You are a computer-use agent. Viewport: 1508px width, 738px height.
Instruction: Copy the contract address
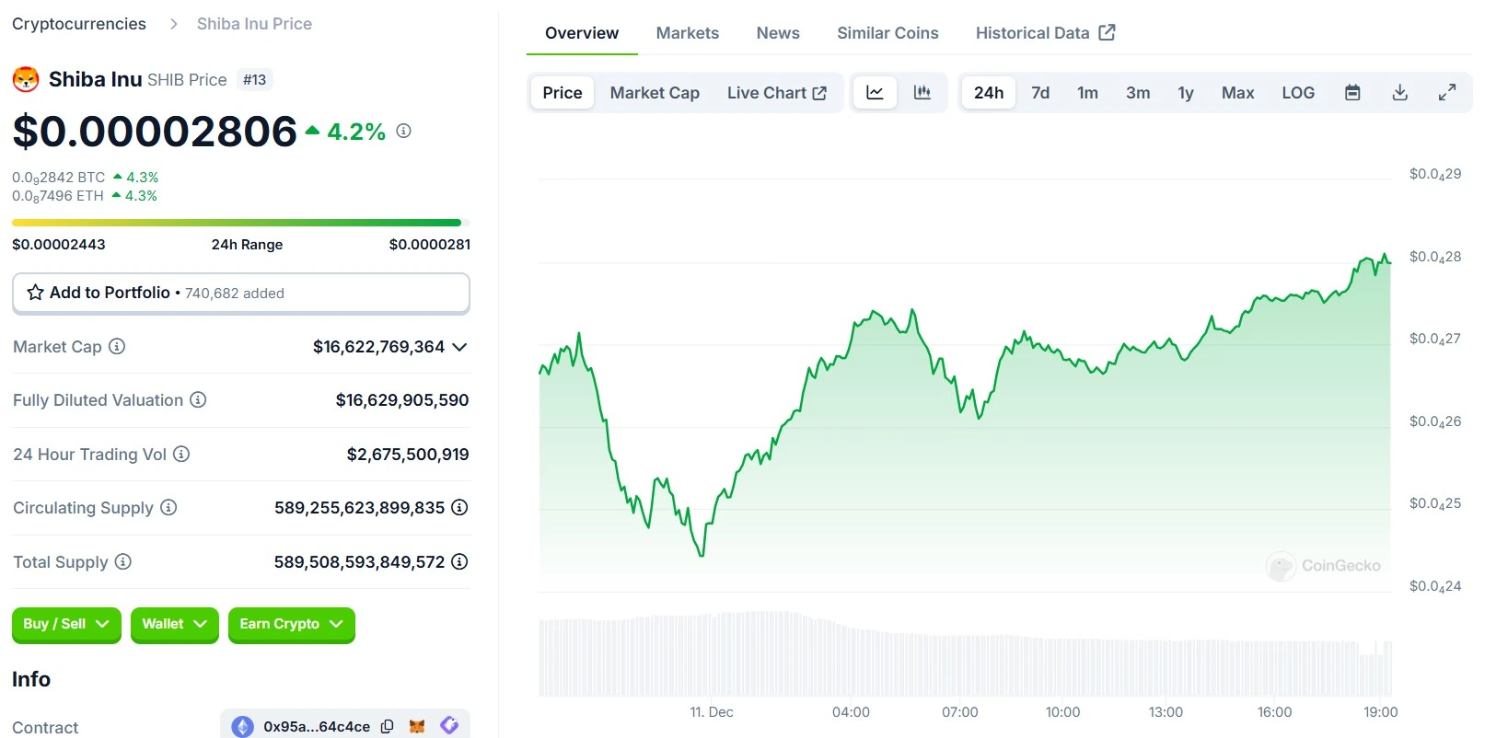point(388,726)
